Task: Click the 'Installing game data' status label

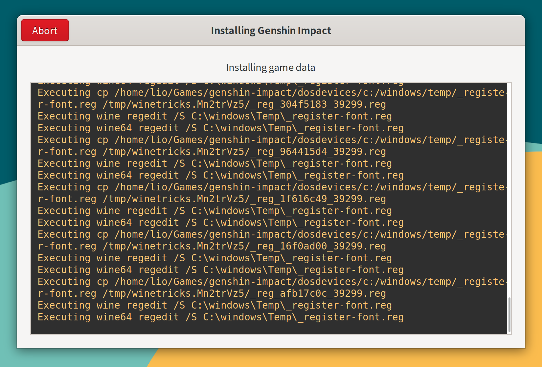Action: tap(271, 67)
